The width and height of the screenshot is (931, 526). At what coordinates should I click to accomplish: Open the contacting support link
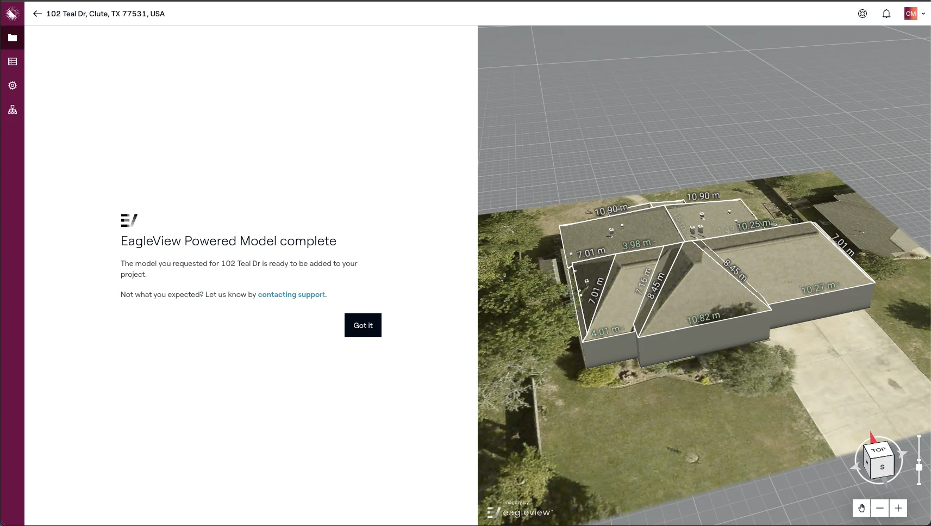click(292, 294)
